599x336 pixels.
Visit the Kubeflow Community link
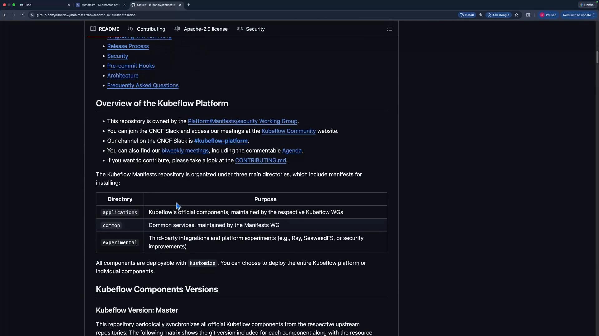coord(289,131)
